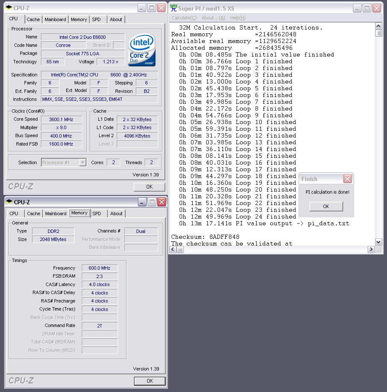
Task: Click the Technology value 65 nm
Action: 53,62
